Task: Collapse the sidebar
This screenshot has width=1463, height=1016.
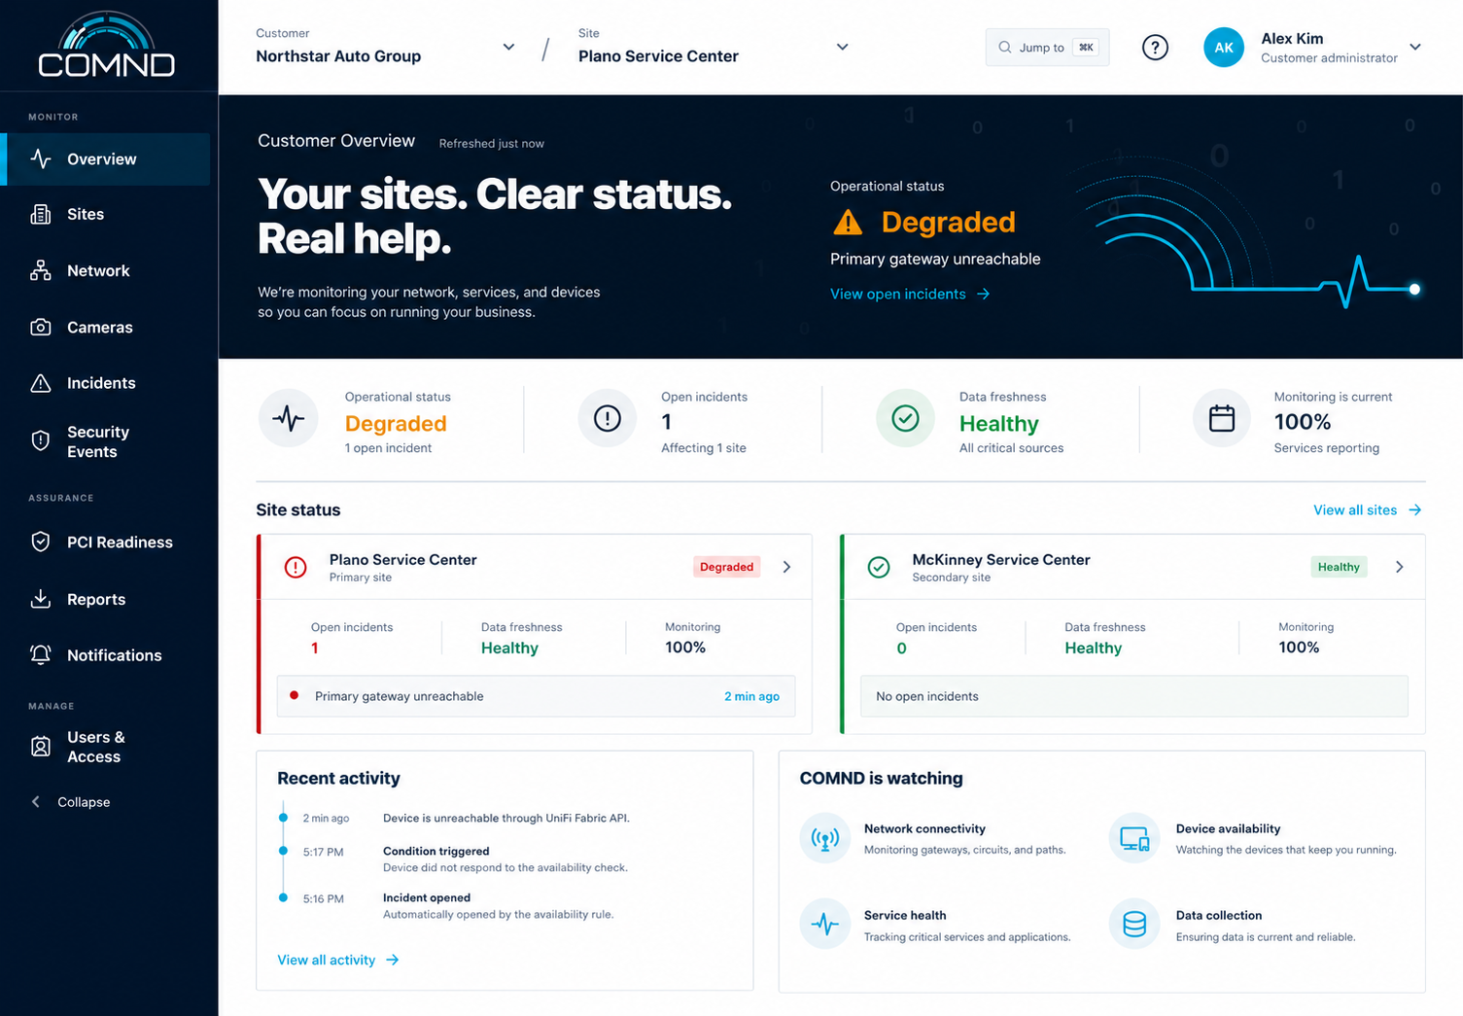Action: tap(70, 802)
